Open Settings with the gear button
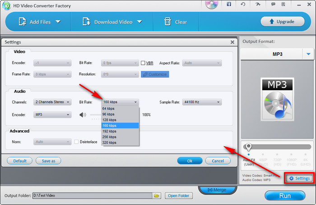This screenshot has width=316, height=205. click(x=299, y=178)
